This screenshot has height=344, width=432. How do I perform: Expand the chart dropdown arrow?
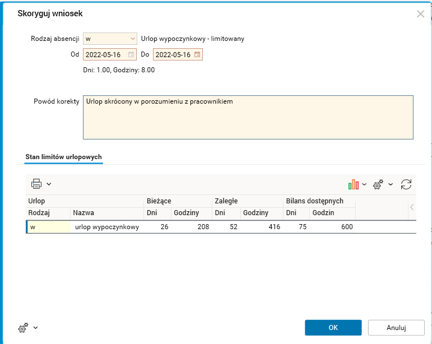(364, 184)
